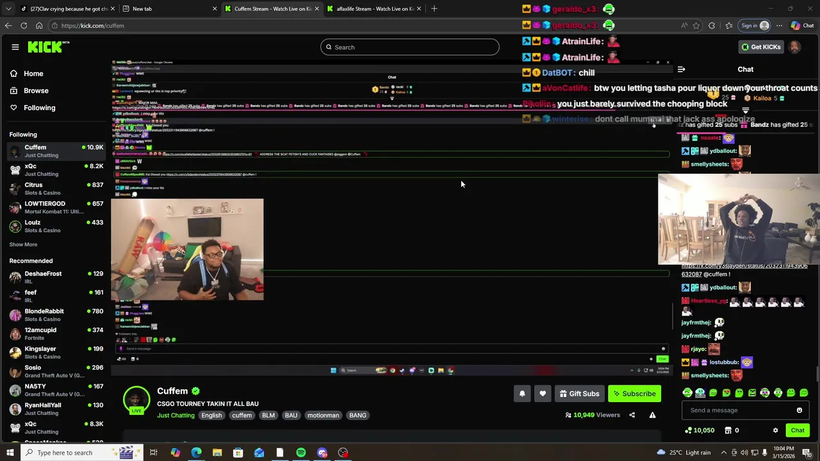Open chat settings gear icon
The width and height of the screenshot is (820, 461).
(775, 430)
